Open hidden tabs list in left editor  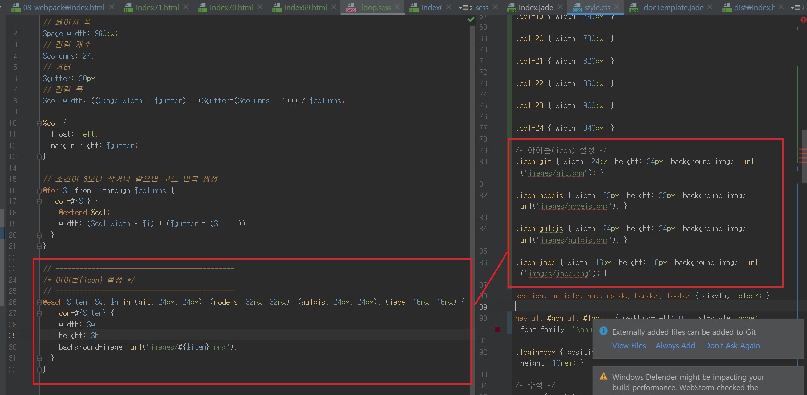[x=465, y=8]
